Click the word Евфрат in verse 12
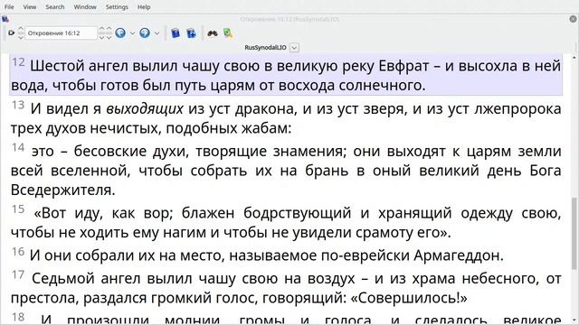 pyautogui.click(x=404, y=66)
